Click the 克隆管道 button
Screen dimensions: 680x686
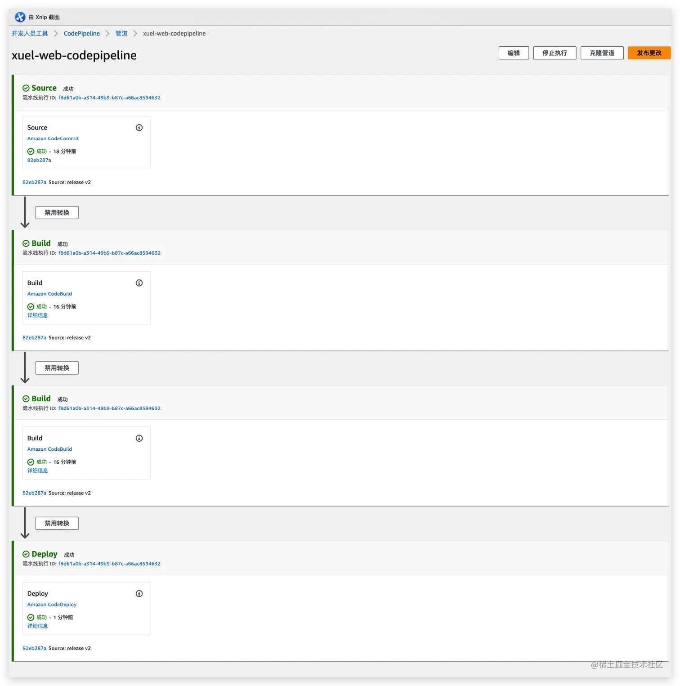pos(602,53)
